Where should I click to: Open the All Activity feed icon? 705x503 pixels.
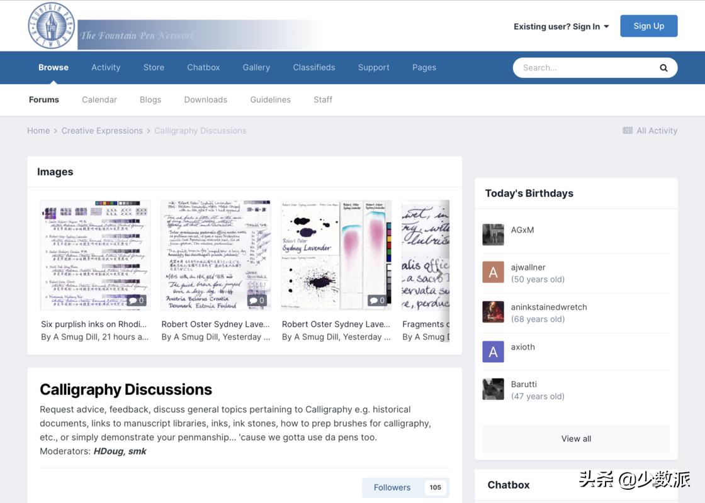[x=628, y=131]
